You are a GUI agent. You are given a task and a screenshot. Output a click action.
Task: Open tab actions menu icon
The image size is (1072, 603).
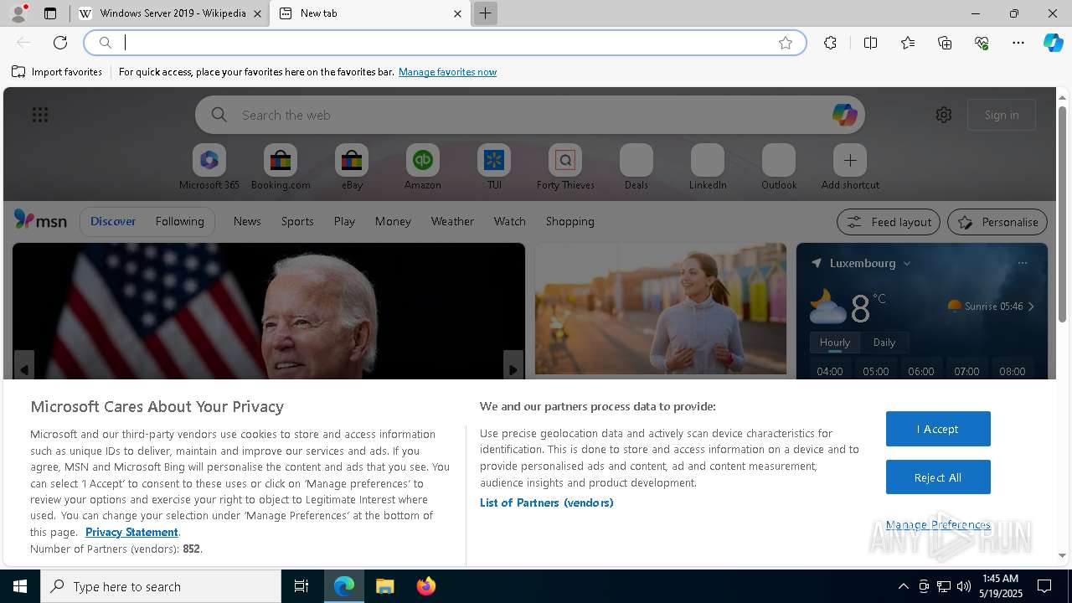click(50, 13)
